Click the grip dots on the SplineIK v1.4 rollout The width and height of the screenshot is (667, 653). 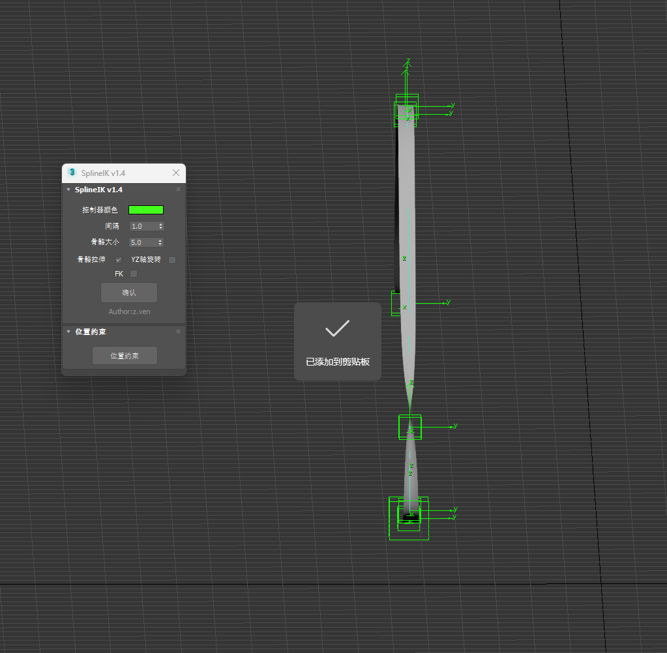[x=177, y=189]
